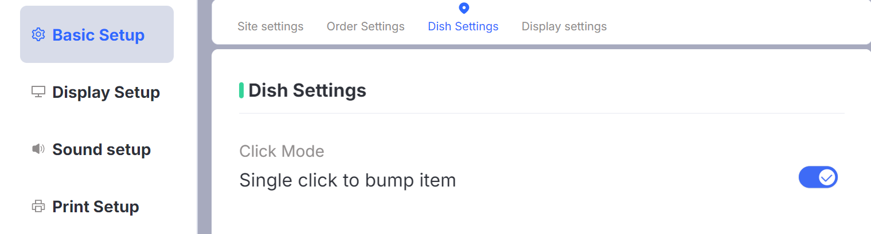This screenshot has width=871, height=234.
Task: Click the Click Mode label
Action: coord(282,151)
